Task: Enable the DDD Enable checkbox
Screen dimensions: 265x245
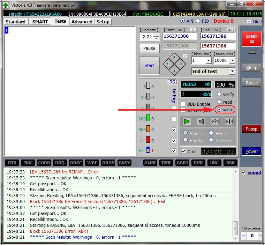Action: click(x=183, y=104)
